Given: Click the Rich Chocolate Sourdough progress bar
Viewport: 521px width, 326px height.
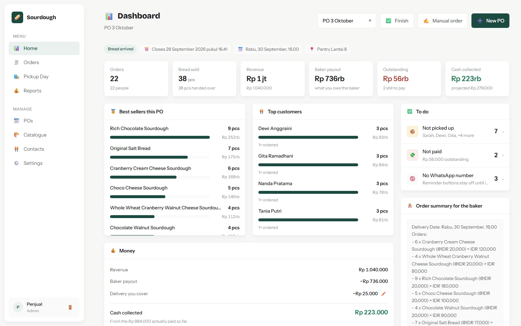Looking at the screenshot, I should (x=160, y=137).
